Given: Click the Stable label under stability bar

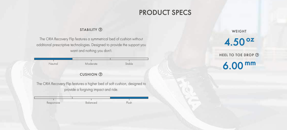Looking at the screenshot, I should 129,64.
